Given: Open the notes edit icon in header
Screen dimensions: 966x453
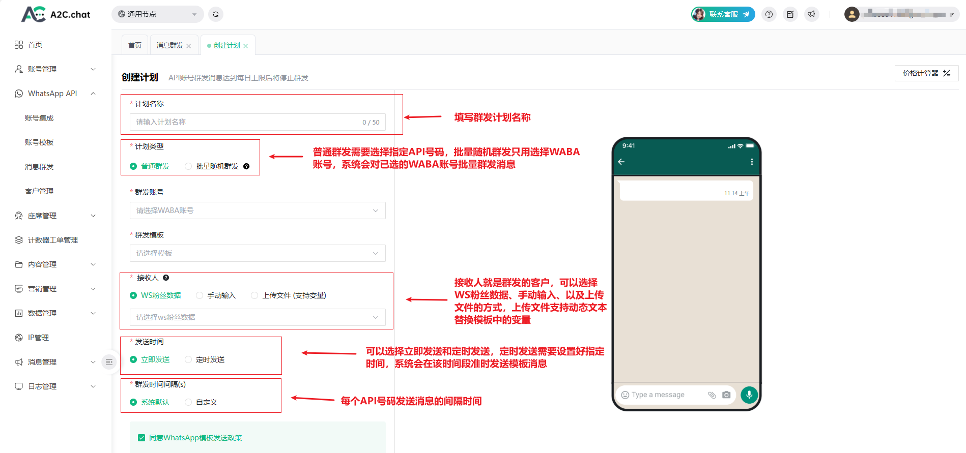Looking at the screenshot, I should coord(790,14).
